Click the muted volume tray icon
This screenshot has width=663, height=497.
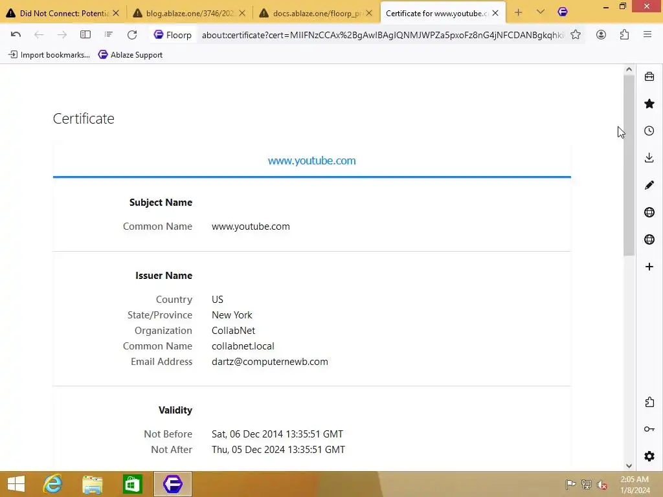[x=601, y=484]
